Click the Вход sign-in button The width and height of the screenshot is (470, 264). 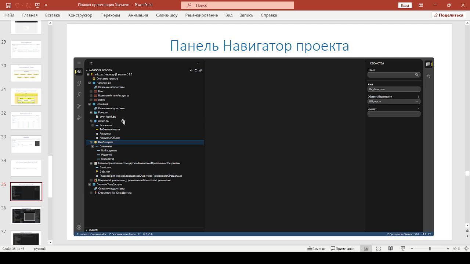point(405,5)
